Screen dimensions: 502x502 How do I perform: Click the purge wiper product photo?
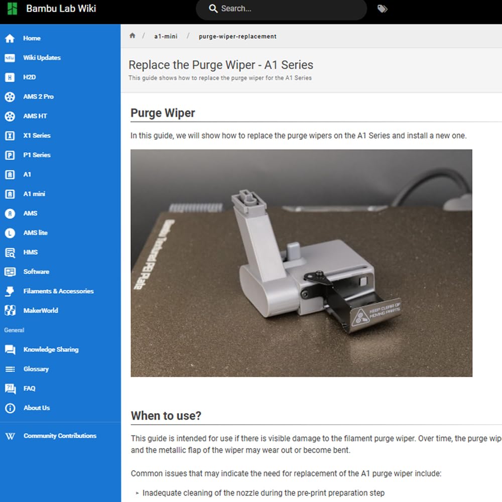click(301, 263)
